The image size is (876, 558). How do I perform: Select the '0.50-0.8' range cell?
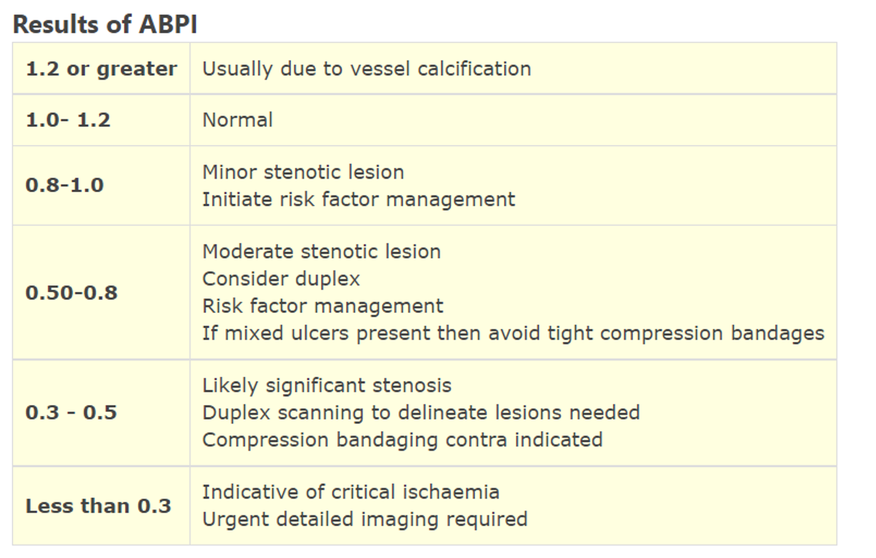[72, 292]
